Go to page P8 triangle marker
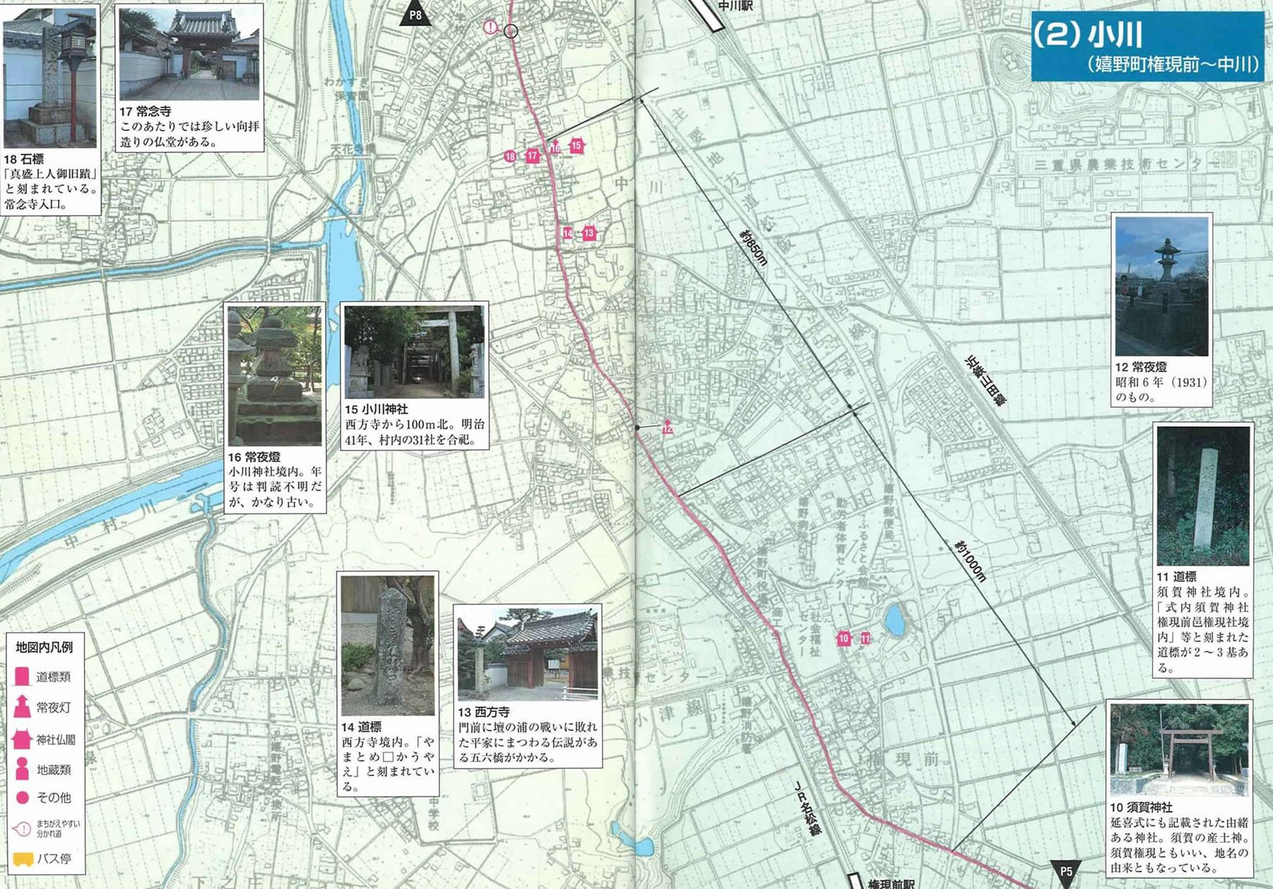 pos(415,14)
